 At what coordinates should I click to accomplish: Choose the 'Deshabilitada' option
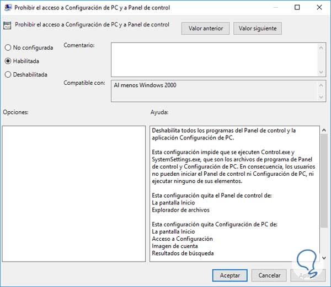click(8, 74)
